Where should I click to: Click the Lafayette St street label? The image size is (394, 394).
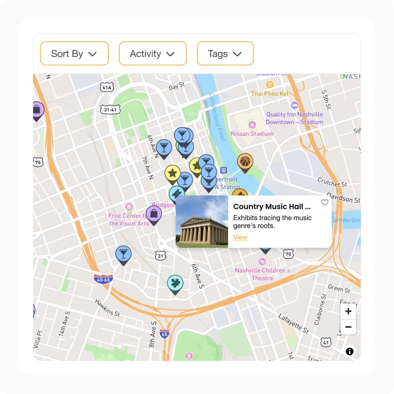pos(294,323)
